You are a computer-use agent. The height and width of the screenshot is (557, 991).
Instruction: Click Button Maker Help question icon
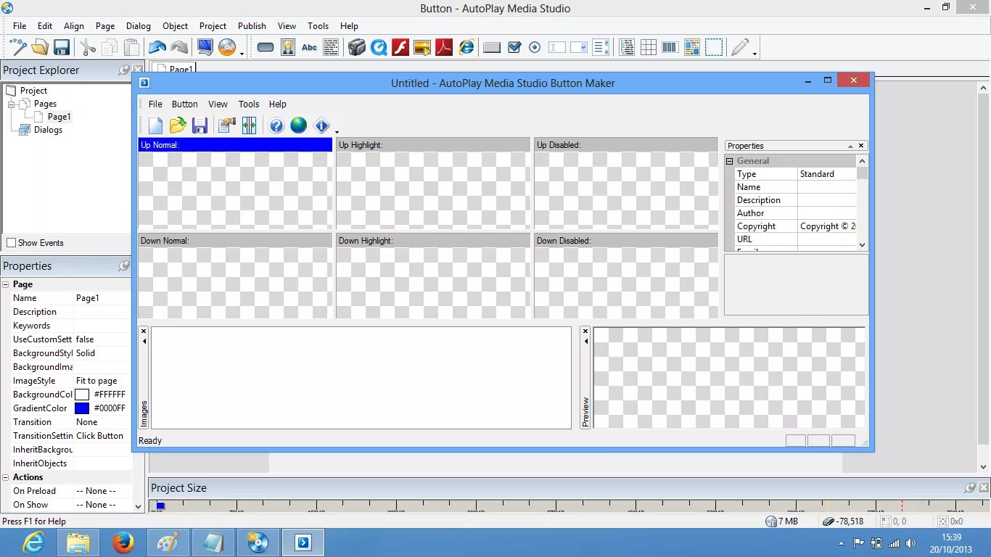[x=276, y=125]
